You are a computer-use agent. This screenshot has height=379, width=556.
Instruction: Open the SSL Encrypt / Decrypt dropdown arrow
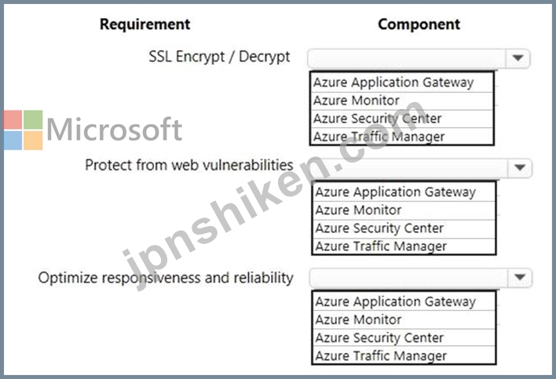(518, 58)
